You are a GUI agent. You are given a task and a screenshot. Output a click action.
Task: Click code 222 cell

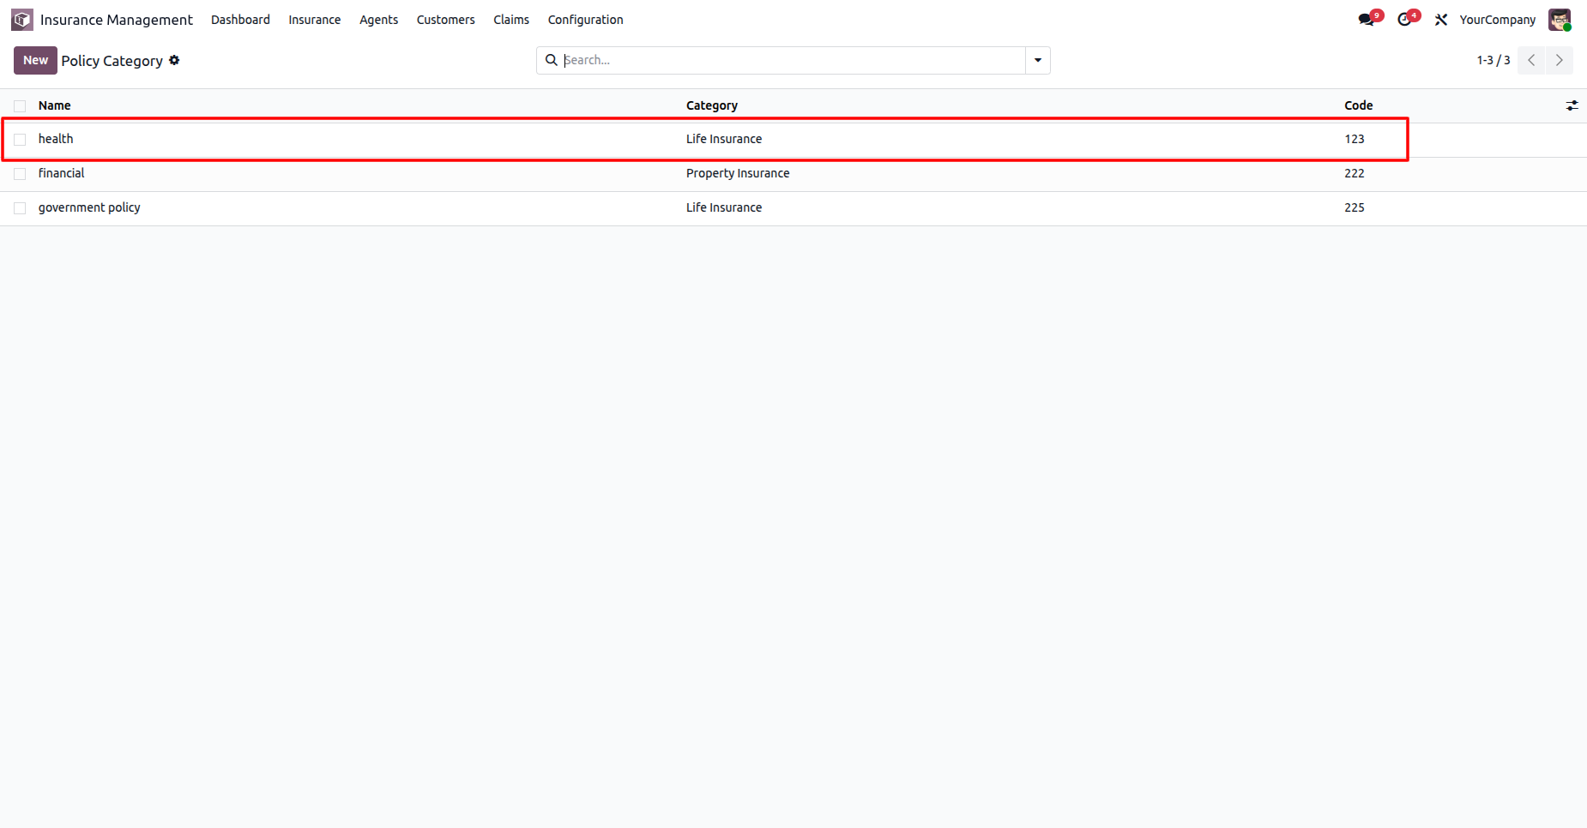[x=1355, y=173]
